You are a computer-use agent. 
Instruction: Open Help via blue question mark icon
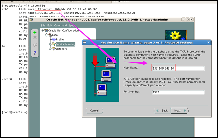click(x=35, y=53)
